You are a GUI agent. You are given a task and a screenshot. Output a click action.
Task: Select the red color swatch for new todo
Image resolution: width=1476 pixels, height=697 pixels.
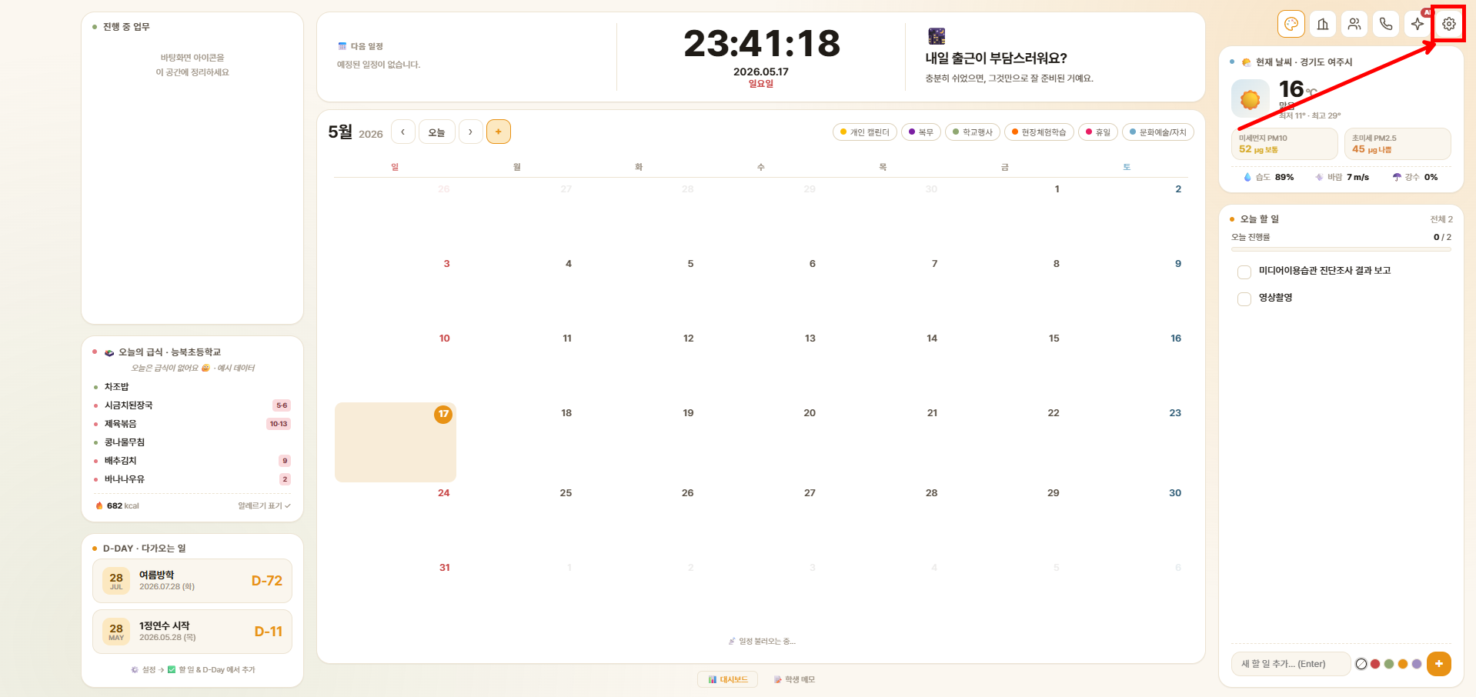pyautogui.click(x=1375, y=664)
